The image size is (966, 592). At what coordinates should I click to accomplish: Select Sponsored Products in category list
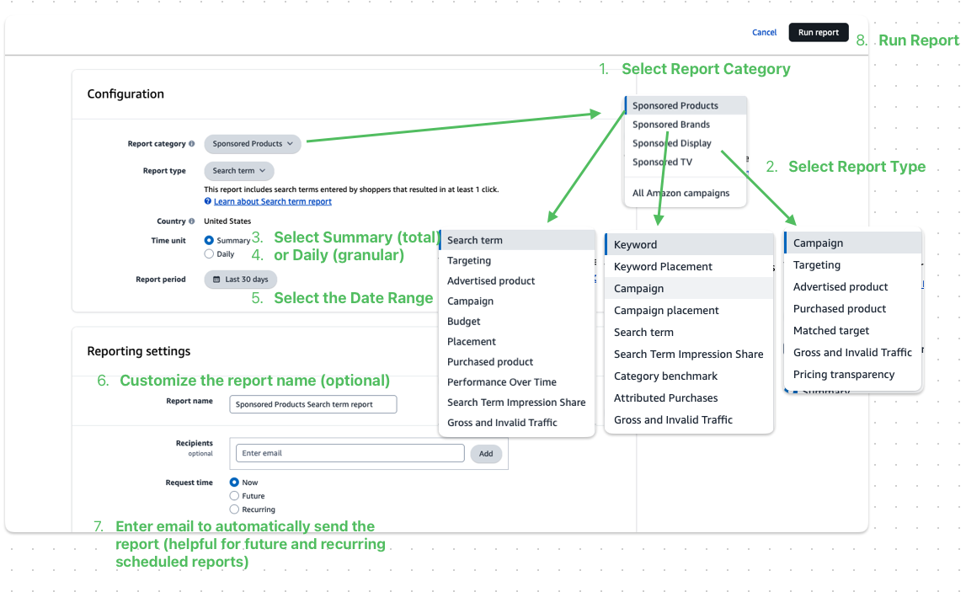pyautogui.click(x=686, y=105)
